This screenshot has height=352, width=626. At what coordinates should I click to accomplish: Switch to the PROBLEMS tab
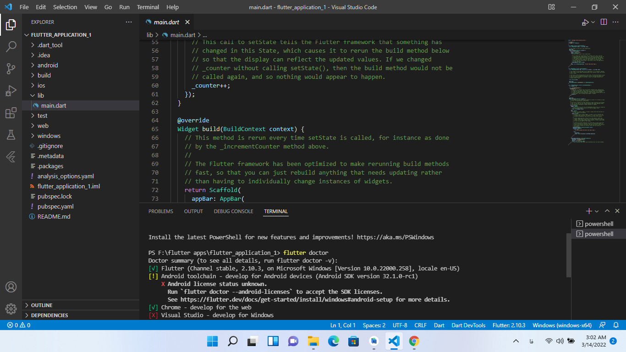coord(161,211)
